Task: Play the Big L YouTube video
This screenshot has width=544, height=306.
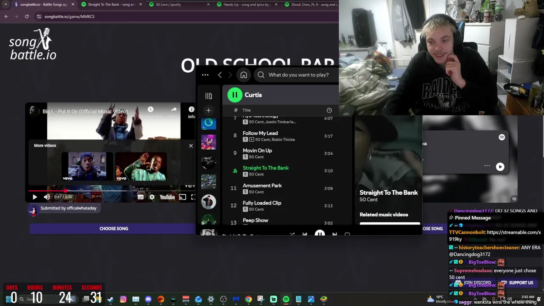Action: (x=35, y=197)
